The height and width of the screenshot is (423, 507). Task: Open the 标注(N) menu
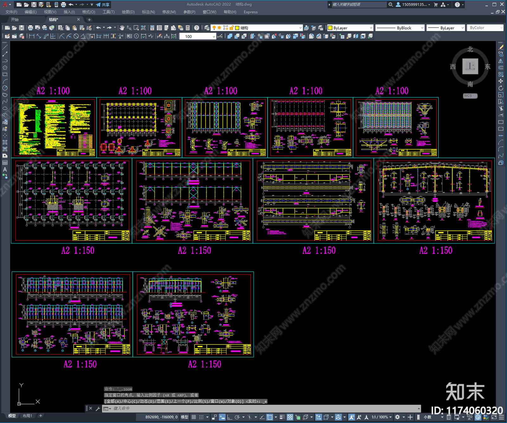click(148, 12)
